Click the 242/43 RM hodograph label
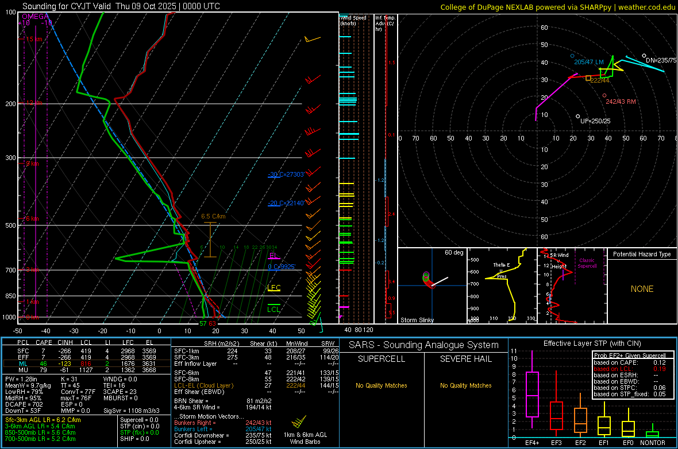Image resolution: width=678 pixels, height=449 pixels. (621, 101)
